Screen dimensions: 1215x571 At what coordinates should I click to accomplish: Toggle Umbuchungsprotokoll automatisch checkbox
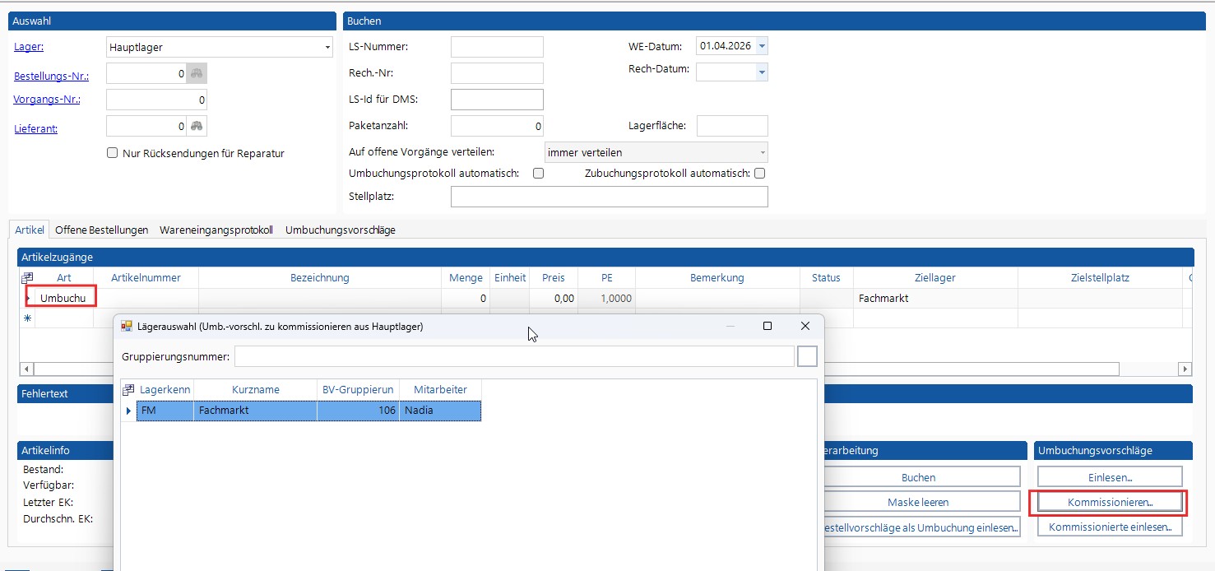click(x=538, y=174)
